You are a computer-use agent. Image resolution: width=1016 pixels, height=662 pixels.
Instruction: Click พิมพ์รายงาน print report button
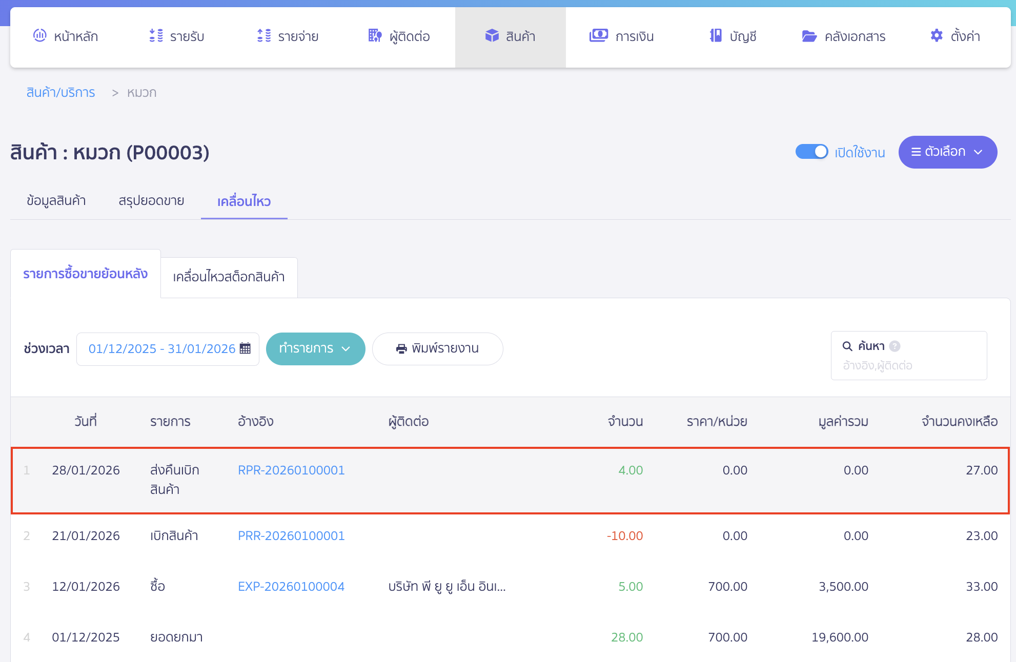click(x=437, y=349)
